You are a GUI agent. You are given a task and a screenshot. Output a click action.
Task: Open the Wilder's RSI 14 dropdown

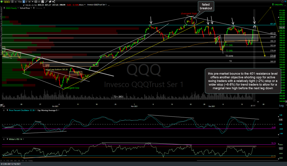23,139
